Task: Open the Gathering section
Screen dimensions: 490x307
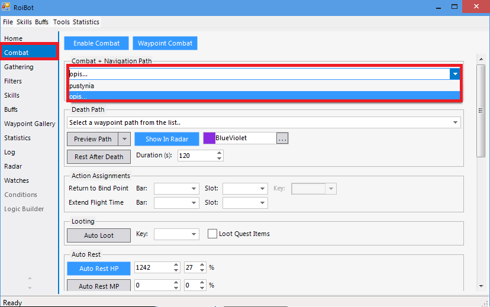Action: point(19,67)
